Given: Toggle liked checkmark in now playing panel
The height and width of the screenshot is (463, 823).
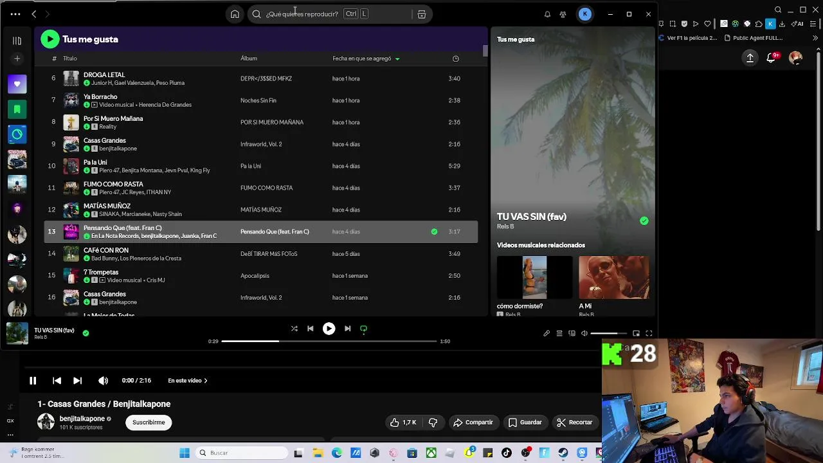Looking at the screenshot, I should 644,221.
